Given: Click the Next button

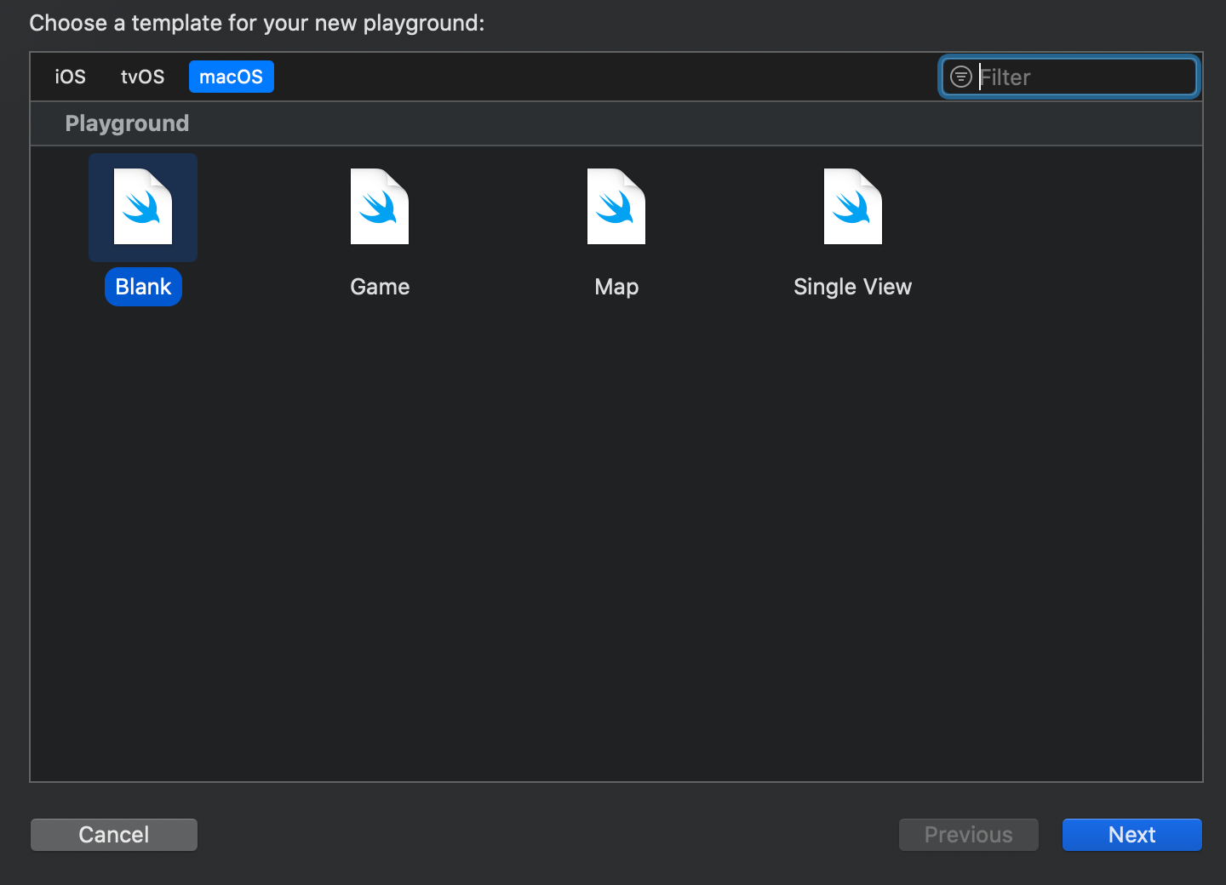Looking at the screenshot, I should coord(1132,835).
